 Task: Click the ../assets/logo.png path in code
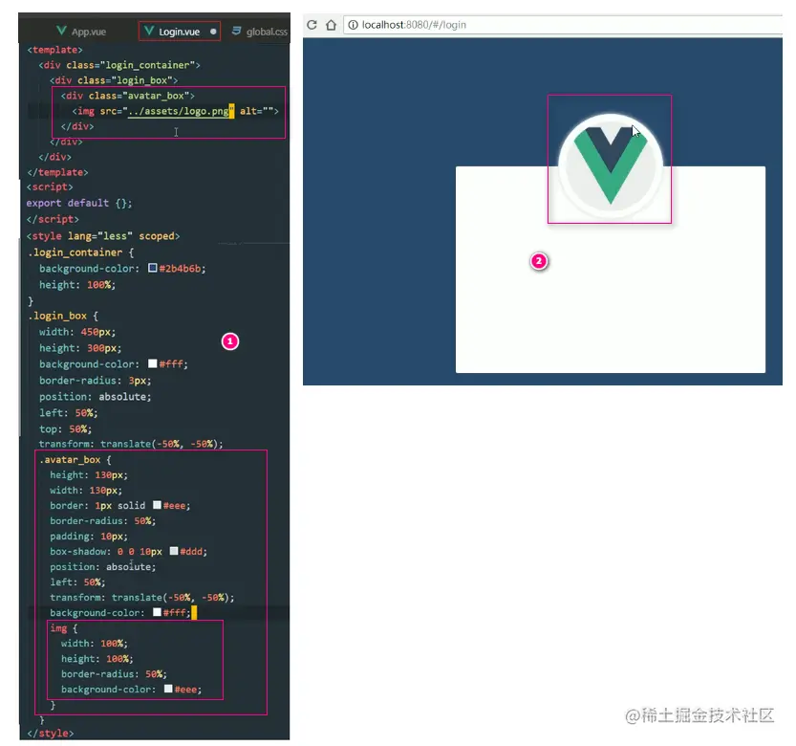tap(178, 111)
